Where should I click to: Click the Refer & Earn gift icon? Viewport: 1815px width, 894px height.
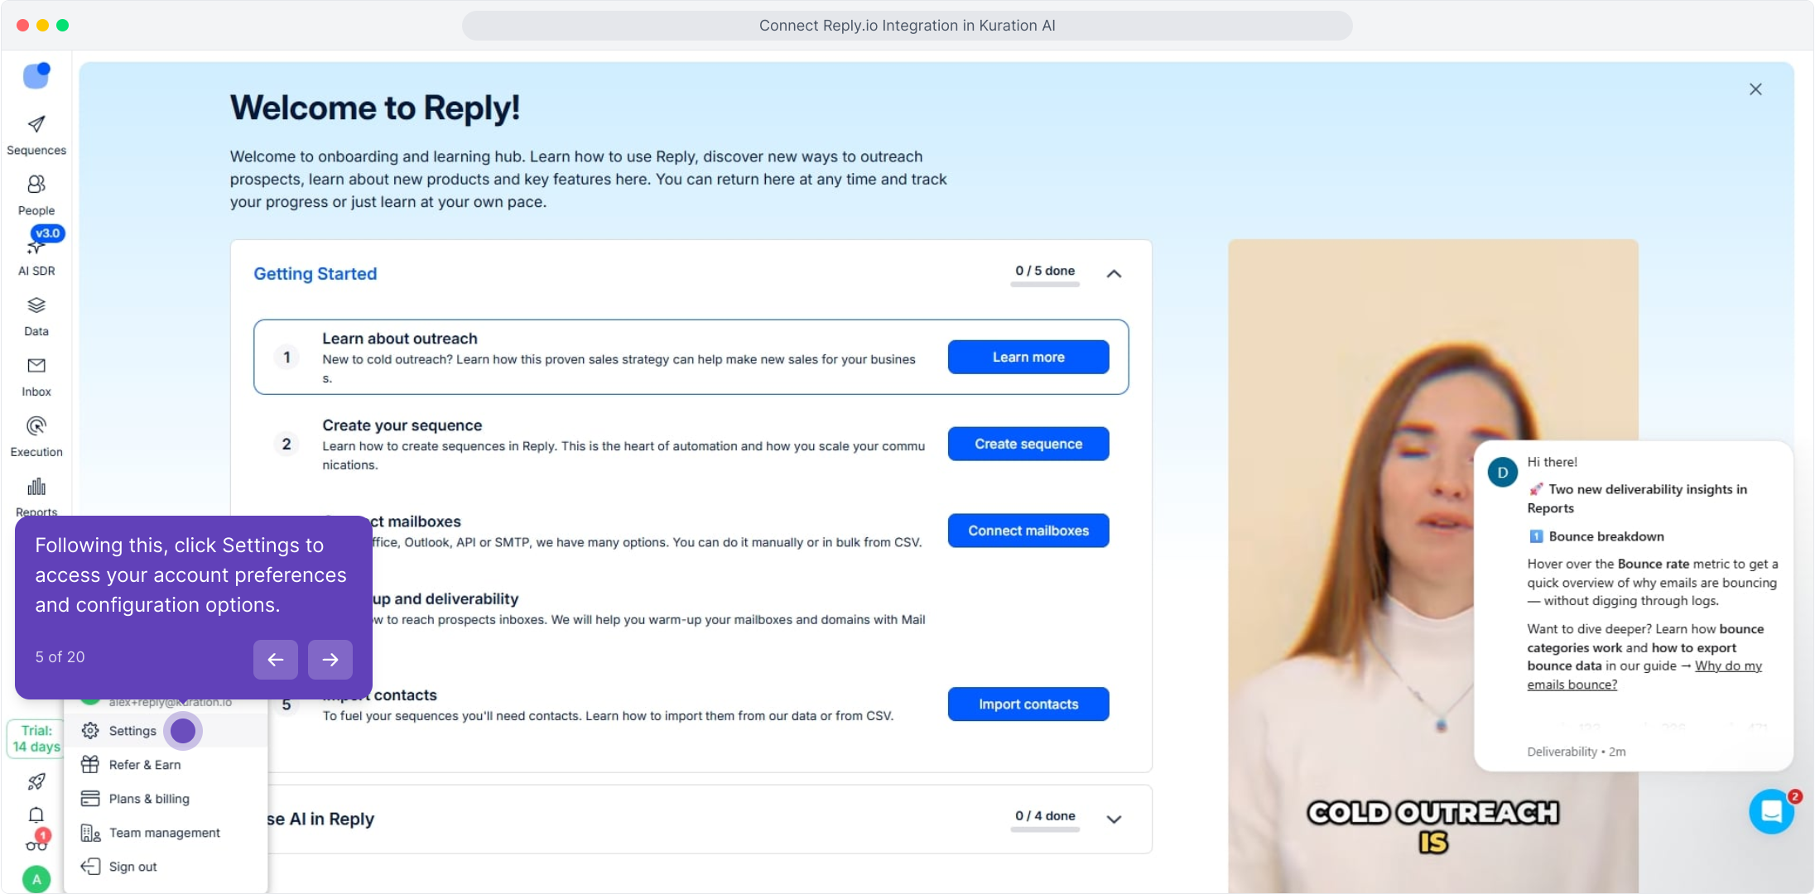tap(90, 765)
